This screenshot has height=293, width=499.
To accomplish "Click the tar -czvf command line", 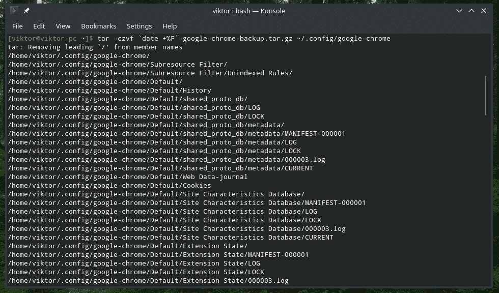I will coord(243,39).
